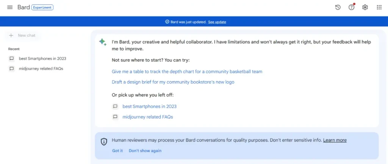Viewport: 388px width, 164px height.
Task: Open the Google apps grid
Action: pyautogui.click(x=379, y=8)
